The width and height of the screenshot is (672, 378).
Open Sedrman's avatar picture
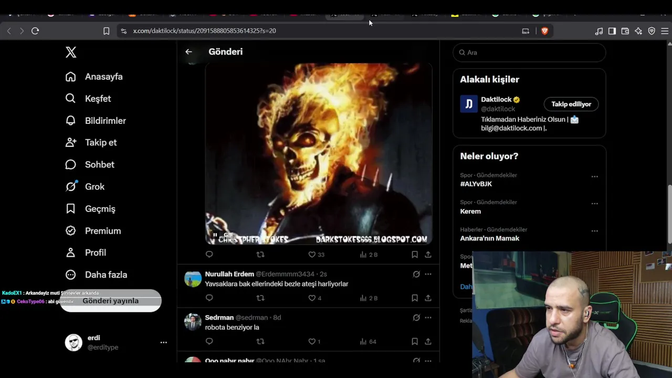193,322
